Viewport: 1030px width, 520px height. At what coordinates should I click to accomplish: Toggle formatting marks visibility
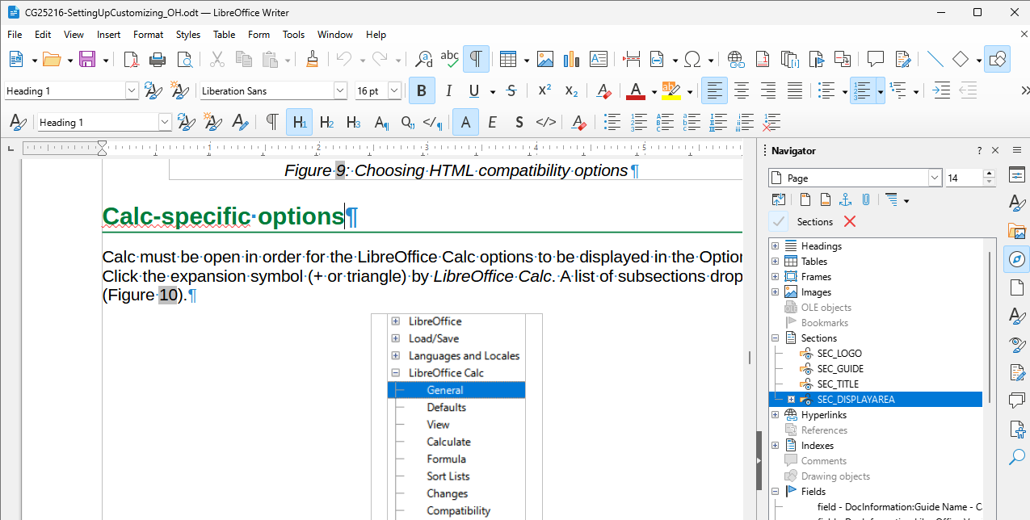click(476, 59)
